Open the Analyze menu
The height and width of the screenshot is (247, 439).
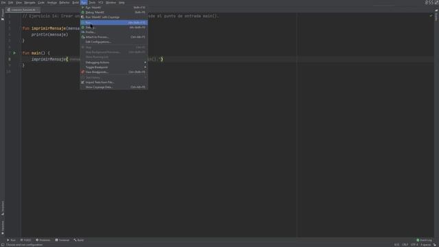tap(52, 3)
